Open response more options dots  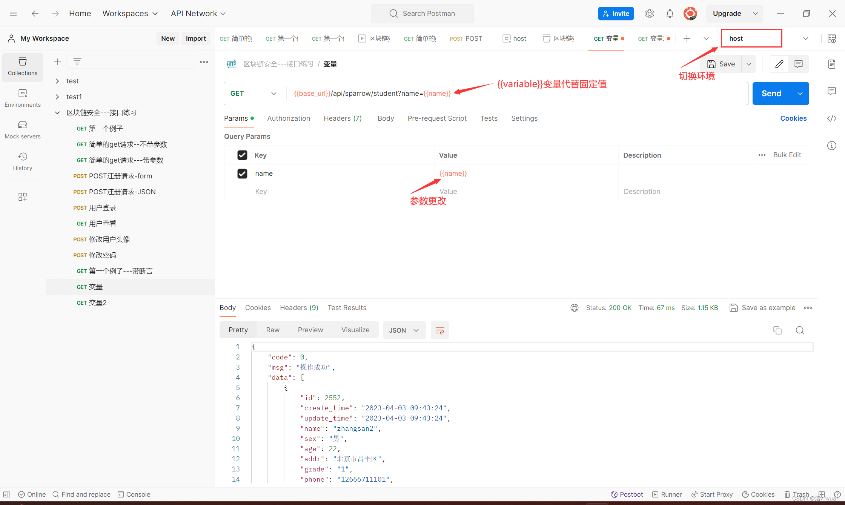click(x=808, y=308)
